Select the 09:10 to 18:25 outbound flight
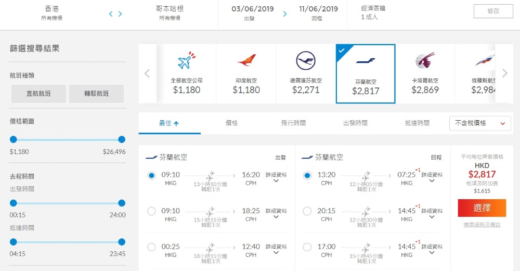520x271 pixels. click(151, 211)
